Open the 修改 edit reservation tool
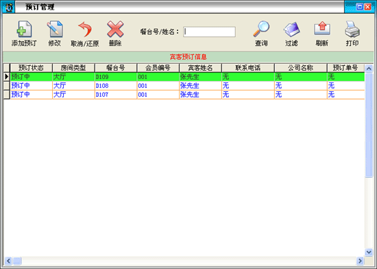This screenshot has height=269, width=377. point(55,30)
